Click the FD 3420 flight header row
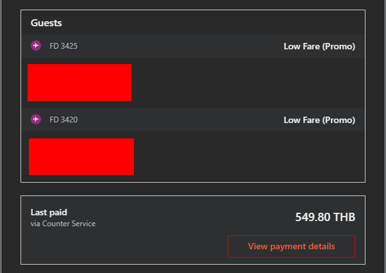 (x=193, y=120)
